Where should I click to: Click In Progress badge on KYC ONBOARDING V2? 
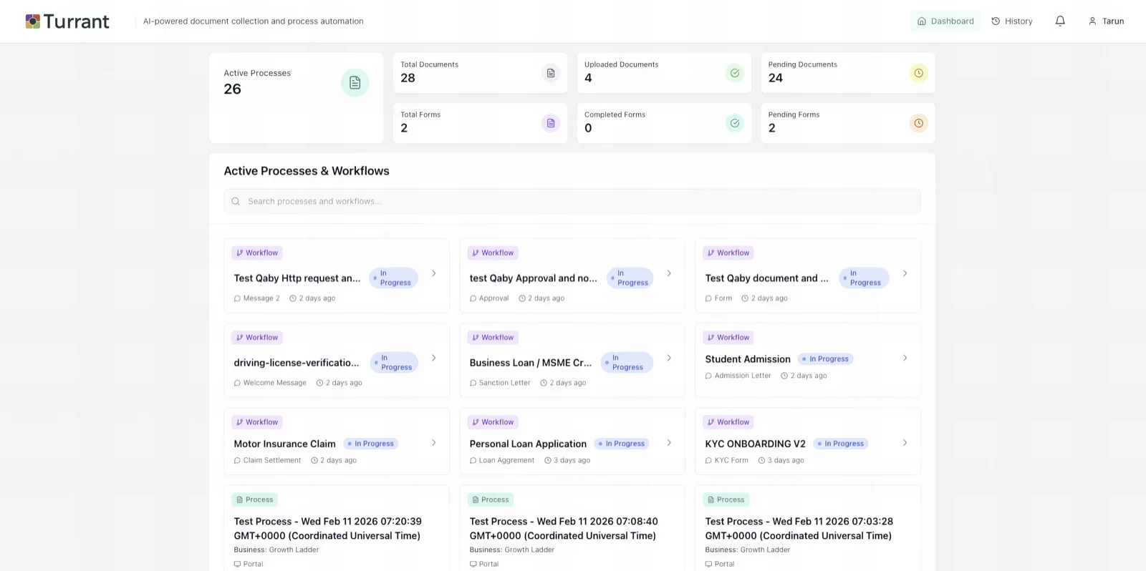[841, 444]
